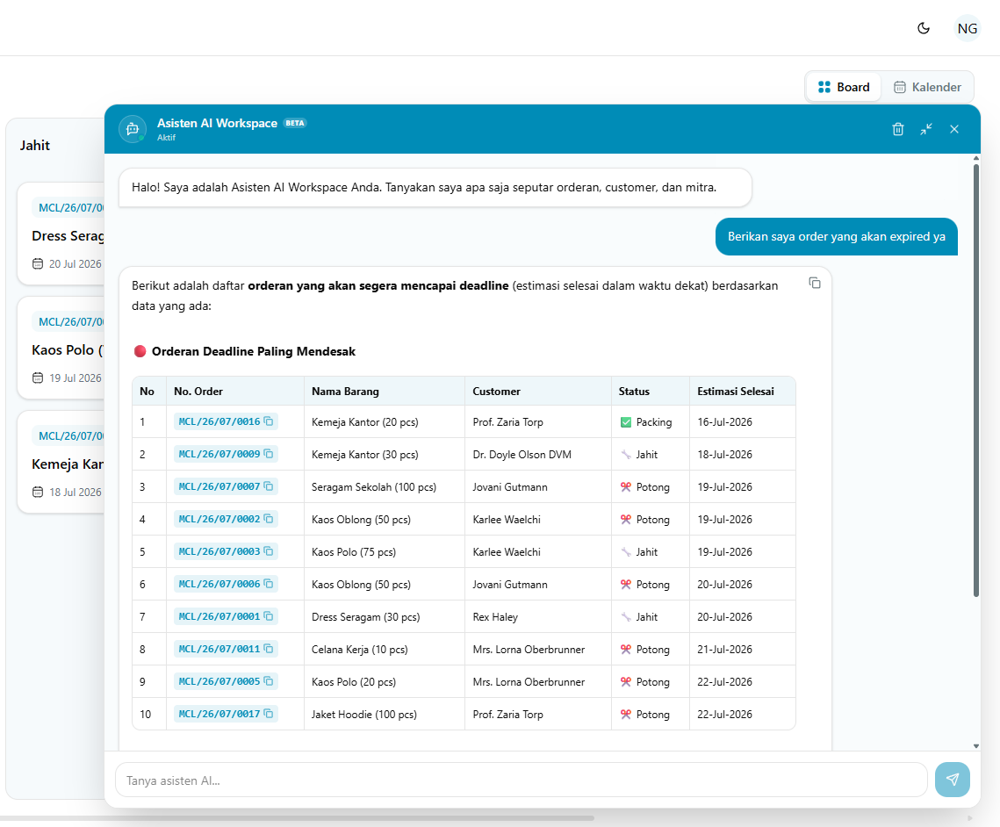
Task: Open order link MCL/26/07/0017
Action: [x=219, y=714]
